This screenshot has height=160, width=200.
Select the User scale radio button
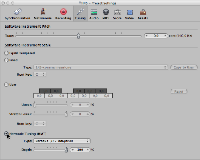(6, 84)
